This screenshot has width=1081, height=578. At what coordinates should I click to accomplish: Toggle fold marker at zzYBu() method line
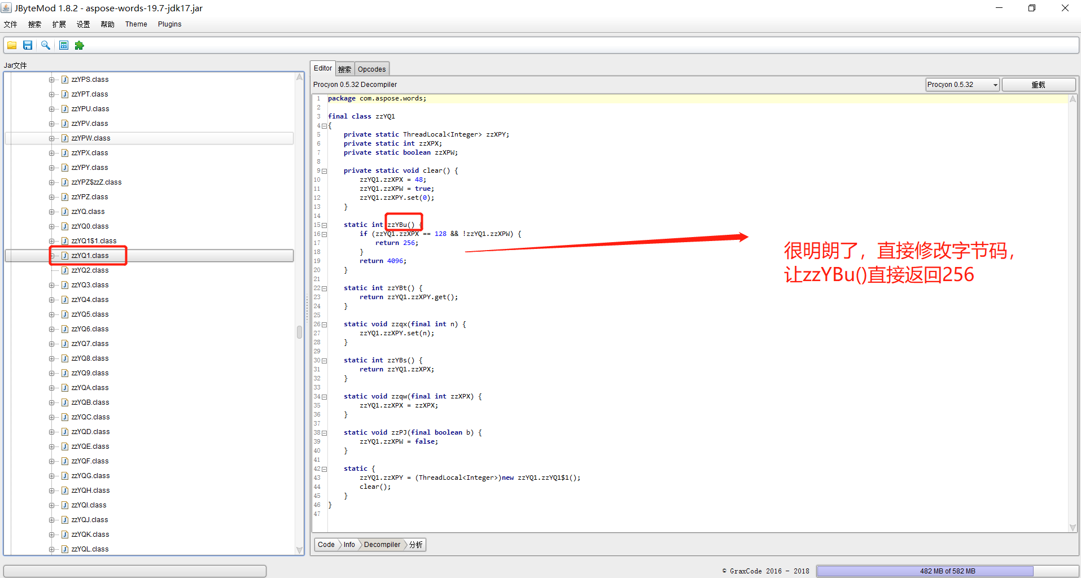(324, 225)
